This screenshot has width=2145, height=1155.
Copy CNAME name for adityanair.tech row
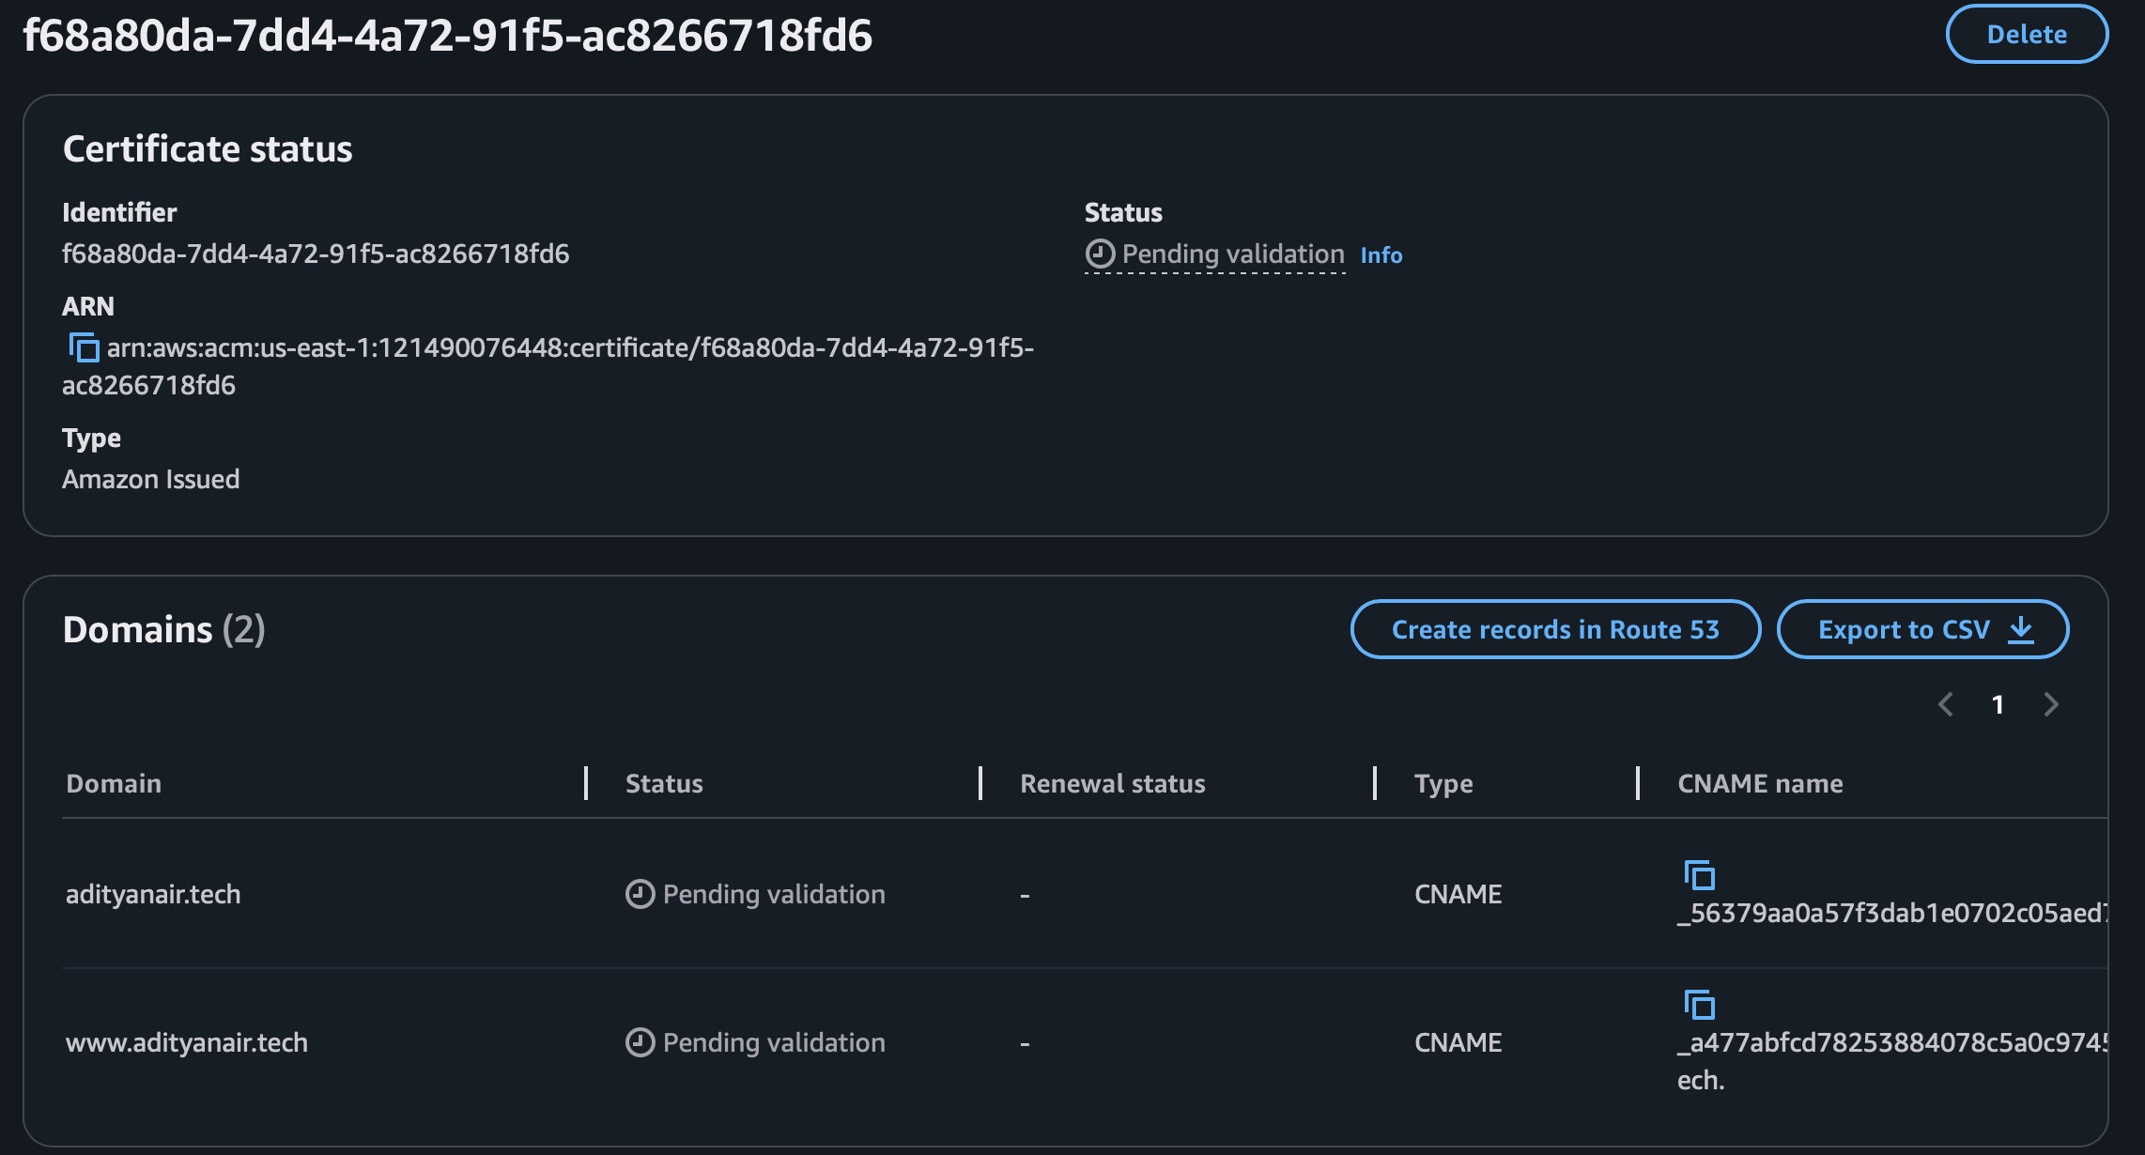coord(1699,875)
